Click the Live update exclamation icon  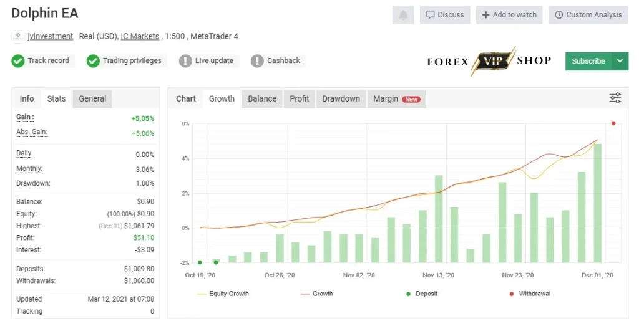coord(185,61)
